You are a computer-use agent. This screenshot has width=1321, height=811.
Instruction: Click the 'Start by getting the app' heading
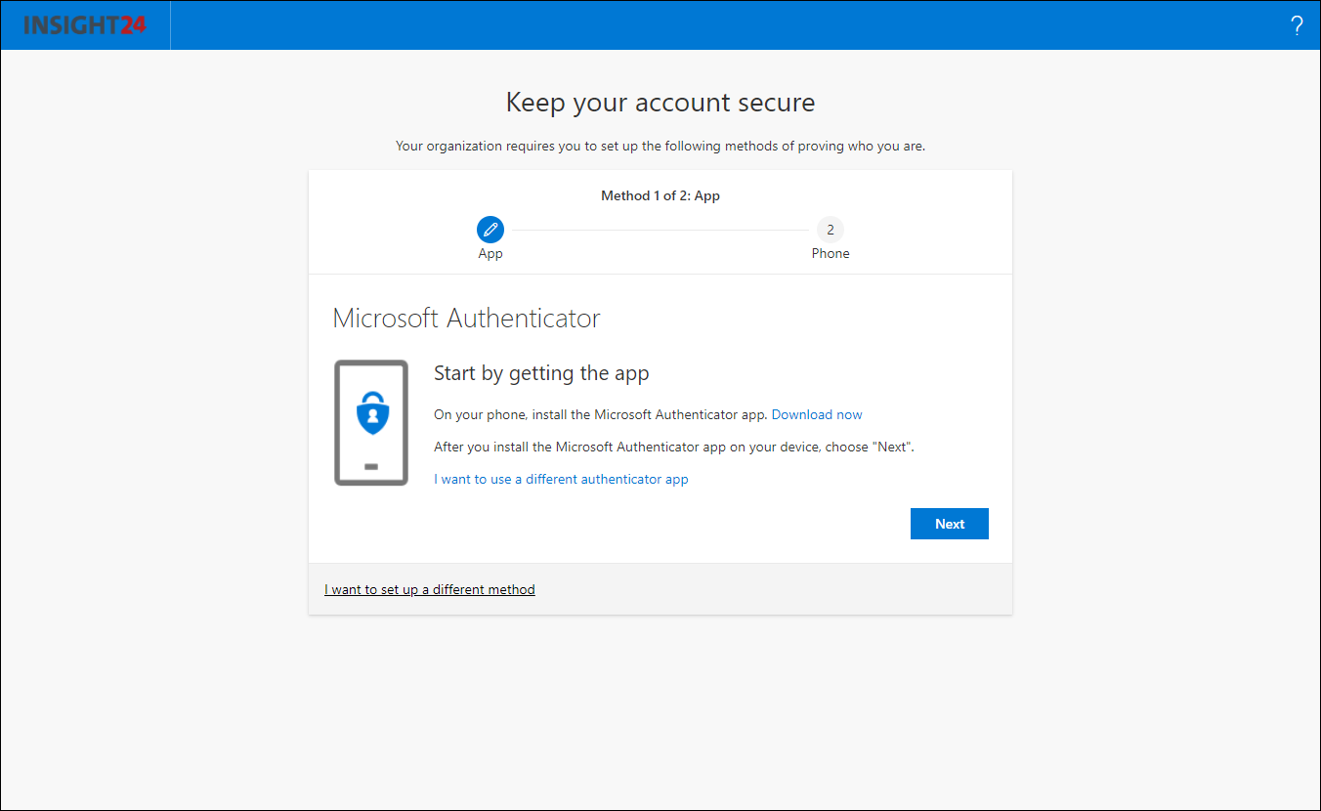point(541,373)
